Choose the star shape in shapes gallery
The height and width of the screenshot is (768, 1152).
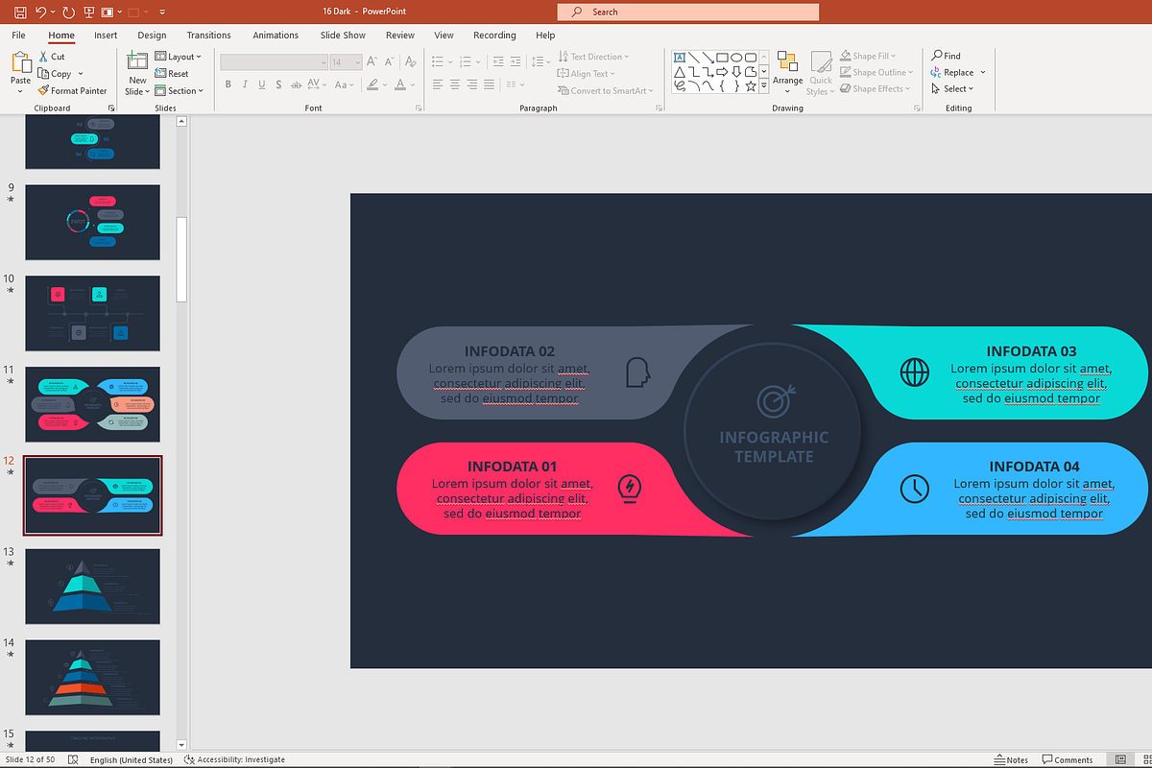point(751,85)
